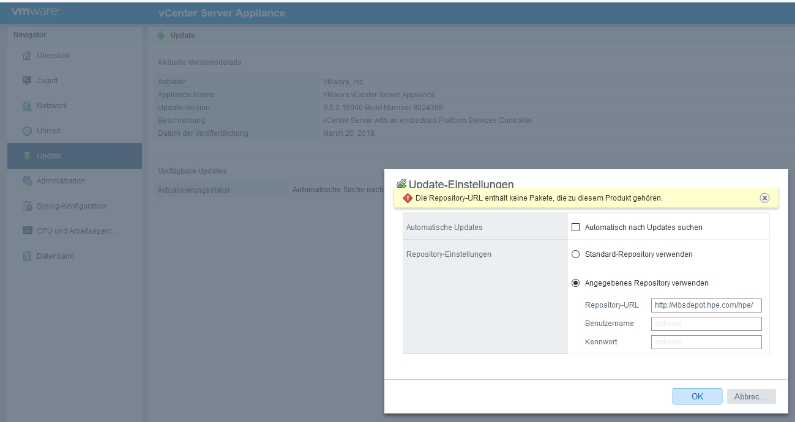Open the Netzwerk navigator entry
795x422 pixels.
pos(52,106)
